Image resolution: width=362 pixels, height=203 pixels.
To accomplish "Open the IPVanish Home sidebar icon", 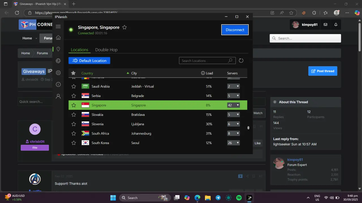I will 58,37.
